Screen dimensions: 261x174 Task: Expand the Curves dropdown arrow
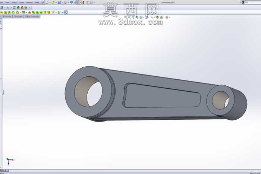(62, 12)
